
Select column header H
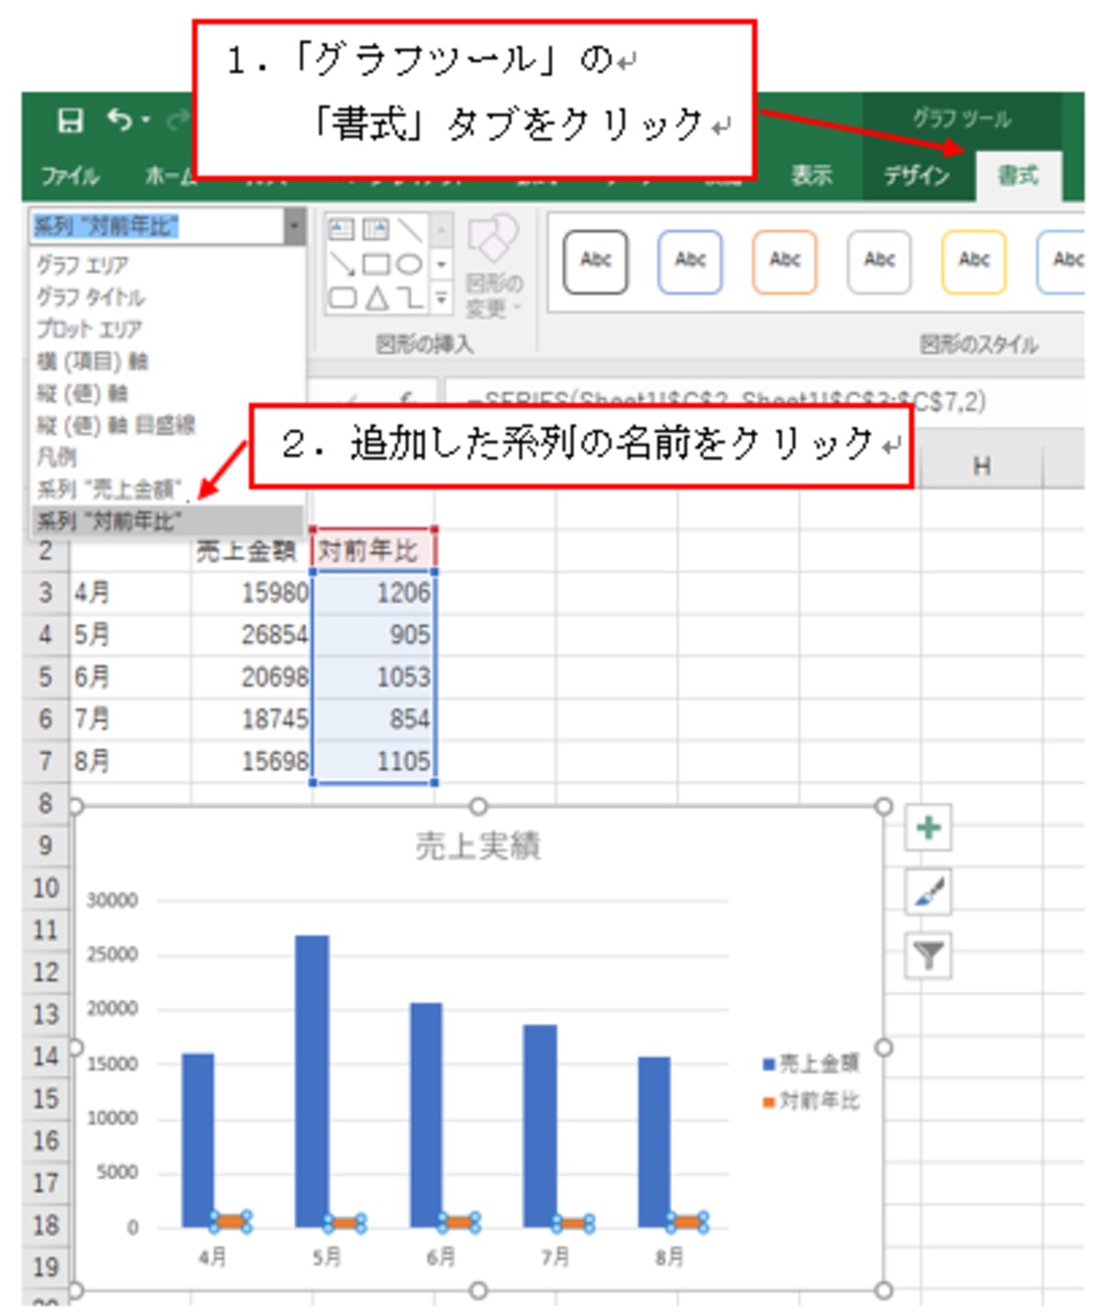tap(981, 467)
